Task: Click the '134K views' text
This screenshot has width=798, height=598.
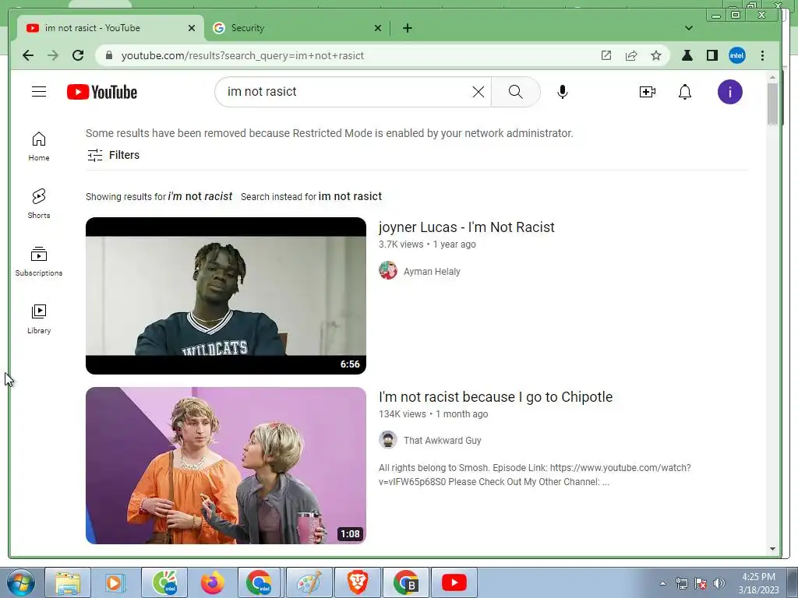Action: (403, 414)
